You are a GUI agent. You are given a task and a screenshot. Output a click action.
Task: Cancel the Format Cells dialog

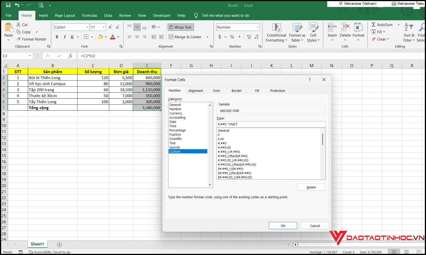coord(315,226)
